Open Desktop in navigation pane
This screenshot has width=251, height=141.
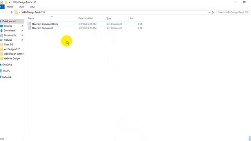(8, 26)
